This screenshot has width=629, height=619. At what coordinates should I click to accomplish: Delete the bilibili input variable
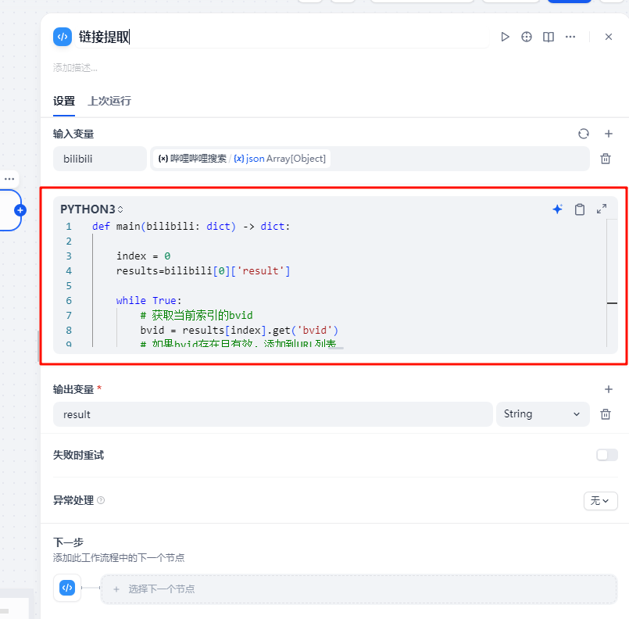coord(605,159)
